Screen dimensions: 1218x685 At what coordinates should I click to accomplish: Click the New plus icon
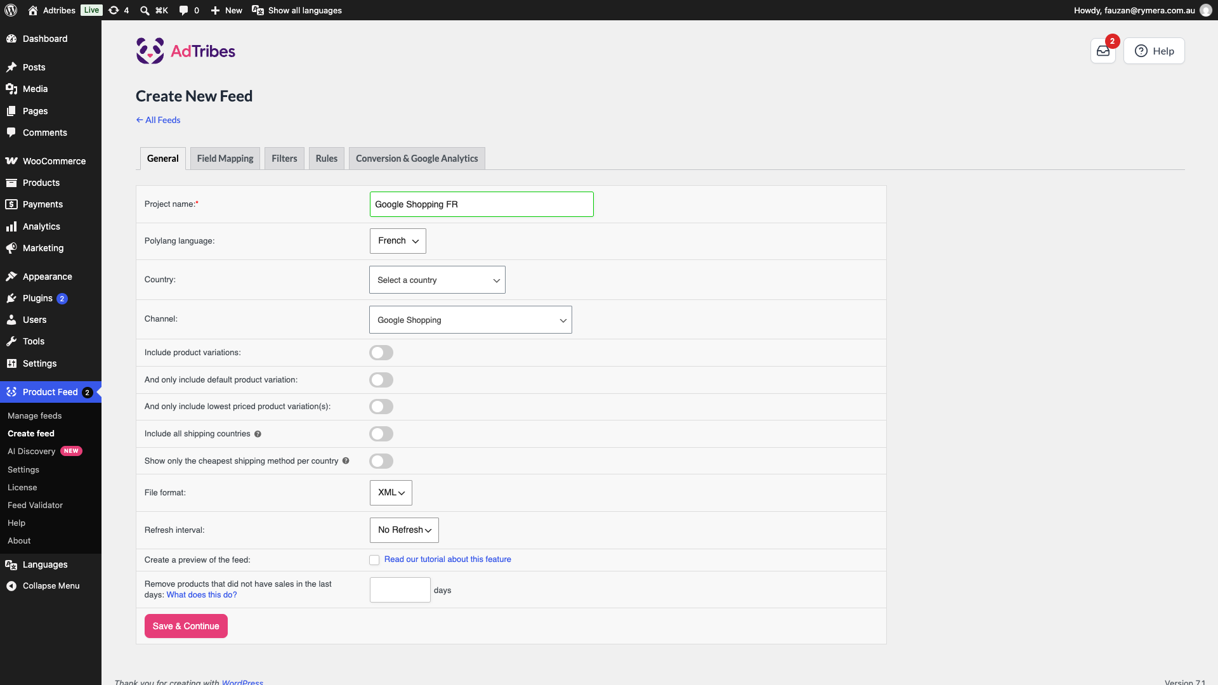[216, 10]
